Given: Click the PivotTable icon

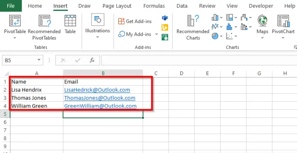Looking at the screenshot, I should tap(15, 21).
